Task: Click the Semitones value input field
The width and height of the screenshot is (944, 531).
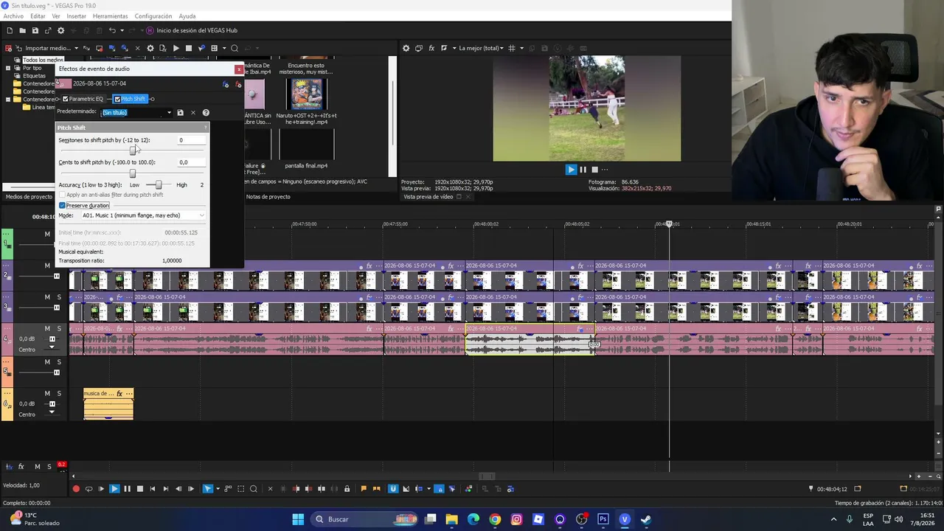Action: point(190,140)
